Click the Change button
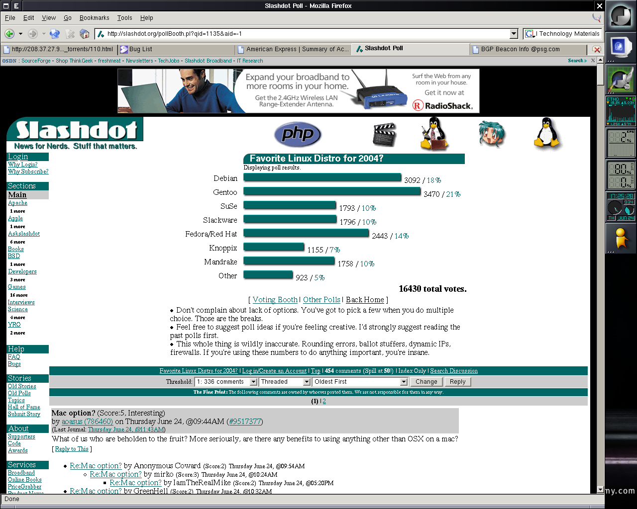637x509 pixels. click(426, 382)
